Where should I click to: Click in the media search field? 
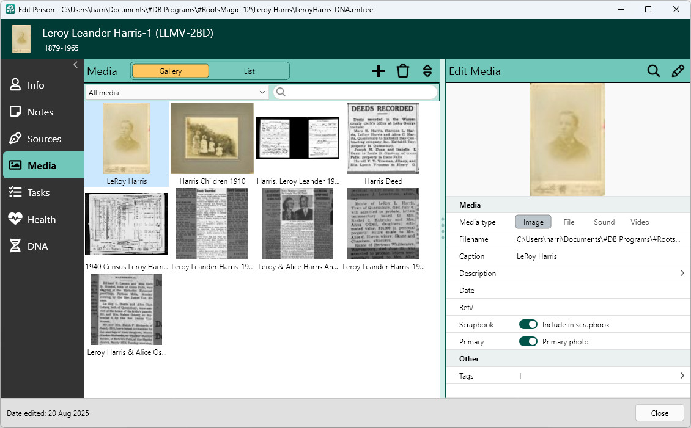(355, 92)
